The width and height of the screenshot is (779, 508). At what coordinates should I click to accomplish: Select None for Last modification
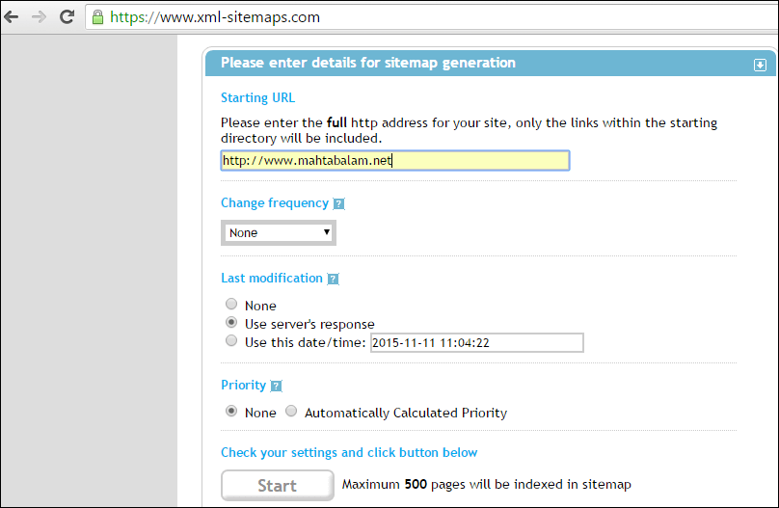(231, 304)
